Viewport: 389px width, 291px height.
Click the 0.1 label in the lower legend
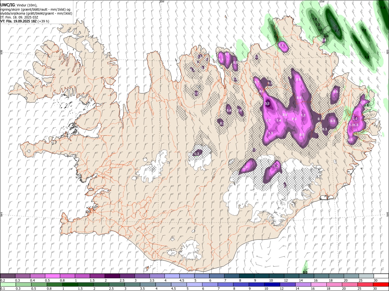coord(3,289)
